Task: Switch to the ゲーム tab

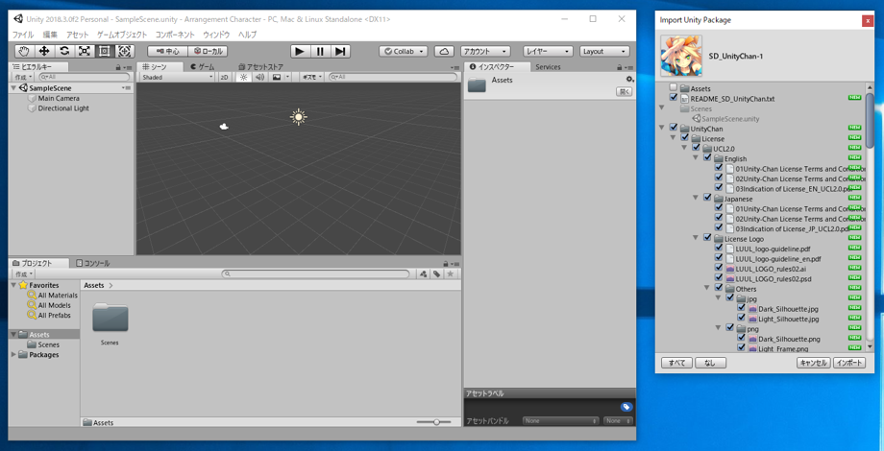Action: pyautogui.click(x=203, y=66)
